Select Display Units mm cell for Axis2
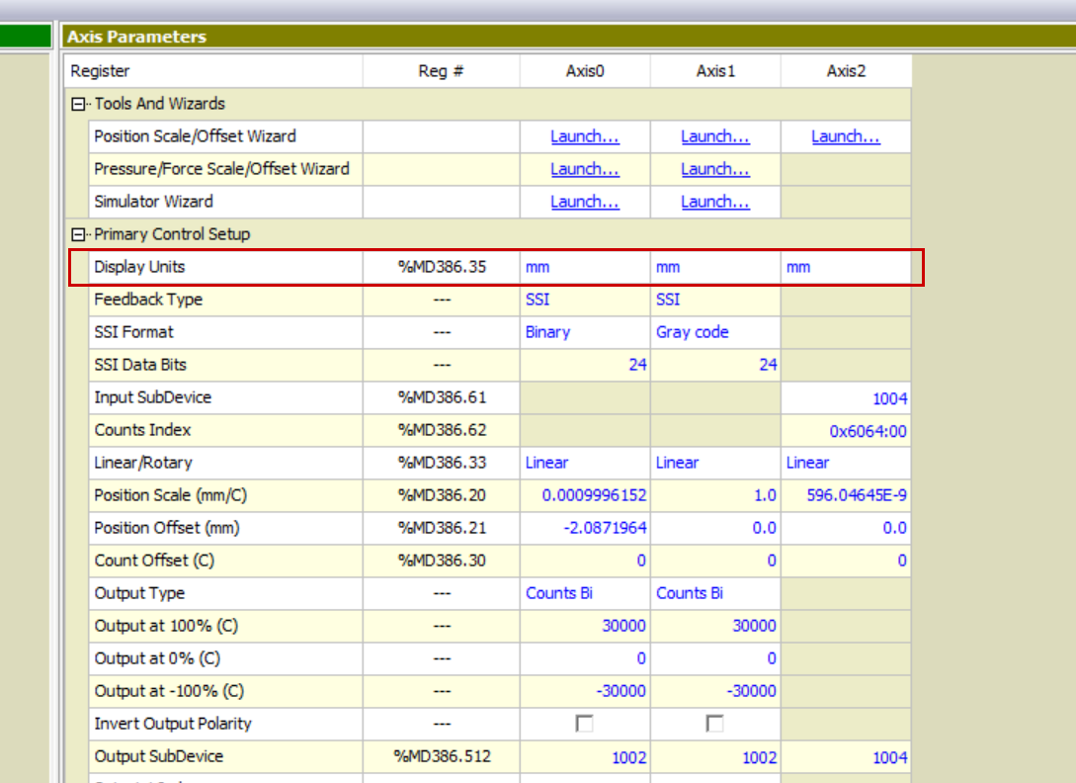 pyautogui.click(x=846, y=267)
